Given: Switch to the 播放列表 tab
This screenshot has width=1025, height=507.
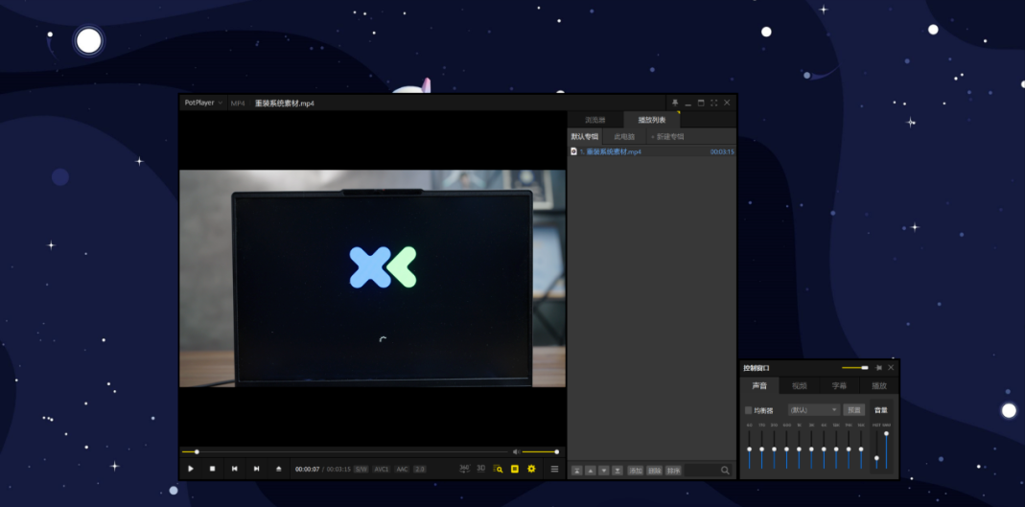Looking at the screenshot, I should pos(652,120).
